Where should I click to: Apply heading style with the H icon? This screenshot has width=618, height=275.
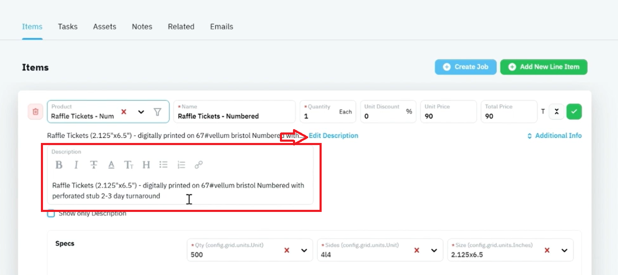pyautogui.click(x=146, y=165)
